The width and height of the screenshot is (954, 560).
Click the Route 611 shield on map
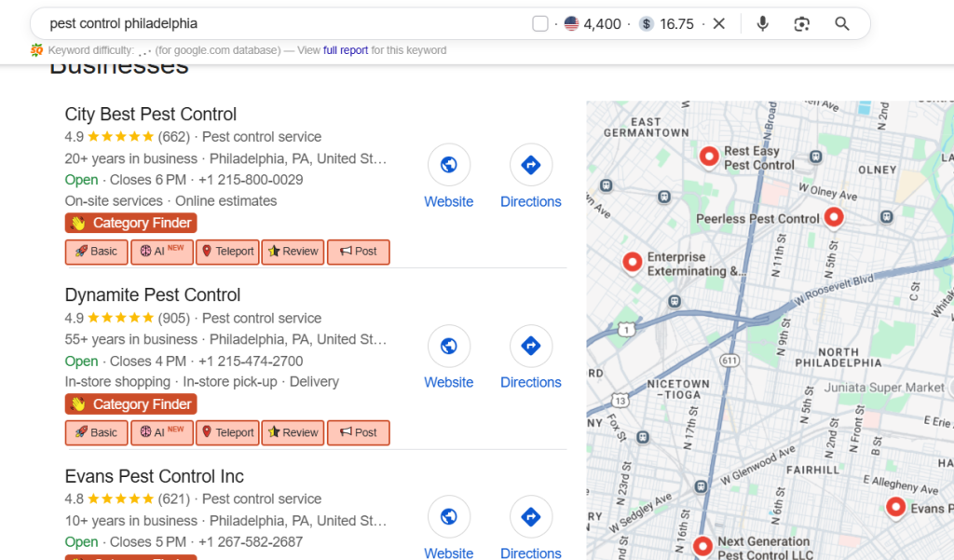729,361
